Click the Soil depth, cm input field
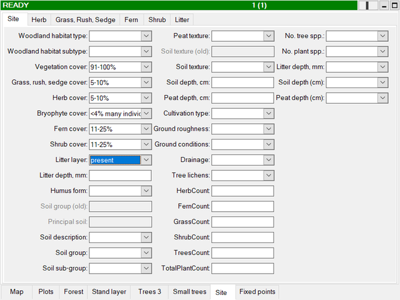The image size is (400, 300). coord(242,82)
